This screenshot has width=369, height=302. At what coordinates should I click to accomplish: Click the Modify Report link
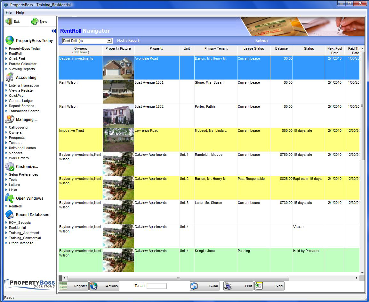(x=128, y=40)
